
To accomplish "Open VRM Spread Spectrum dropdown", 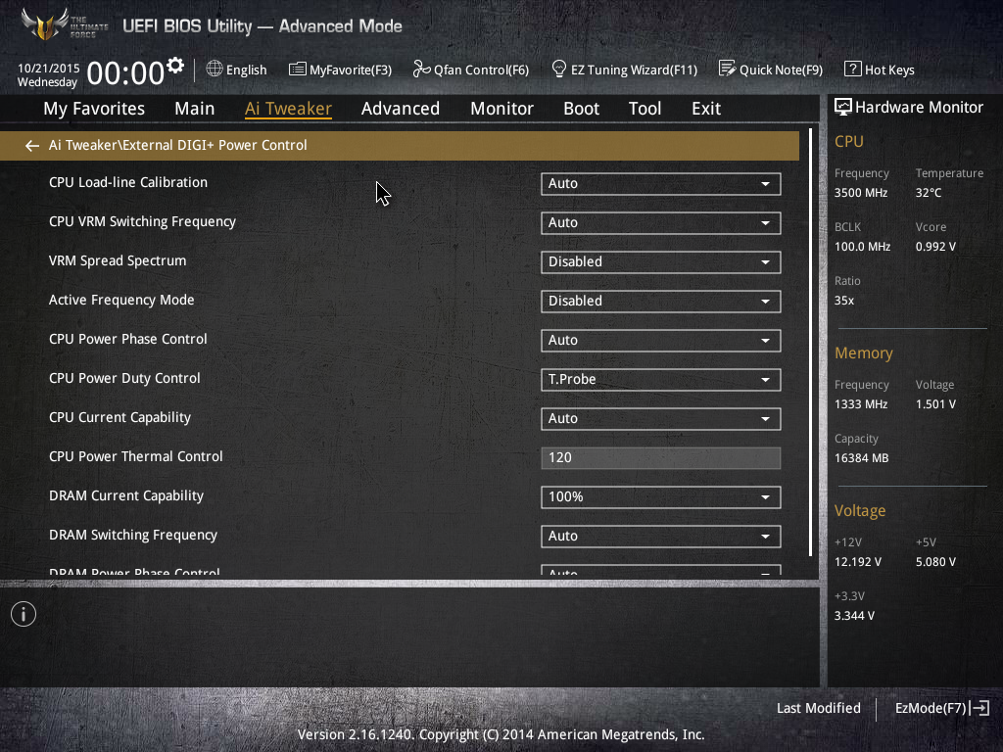I will click(x=661, y=262).
